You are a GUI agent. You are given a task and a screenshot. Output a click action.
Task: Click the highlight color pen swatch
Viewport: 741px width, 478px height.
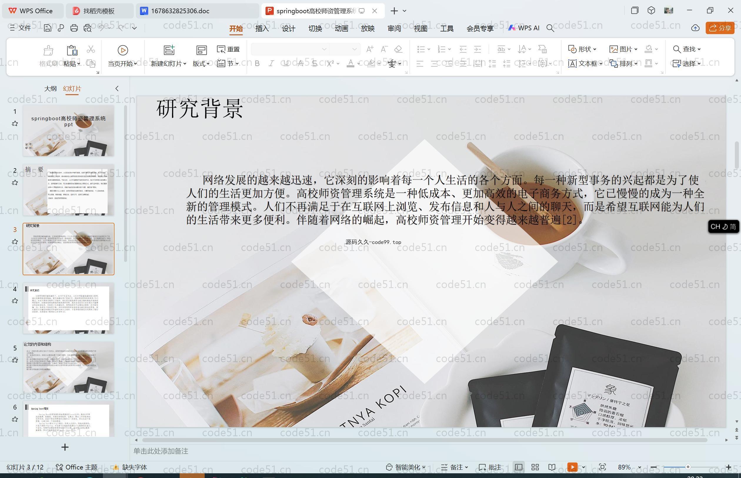(371, 63)
